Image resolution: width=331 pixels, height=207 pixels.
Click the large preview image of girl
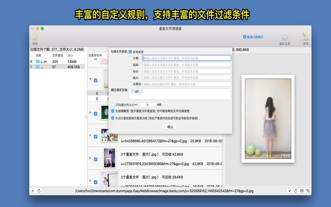(268, 118)
